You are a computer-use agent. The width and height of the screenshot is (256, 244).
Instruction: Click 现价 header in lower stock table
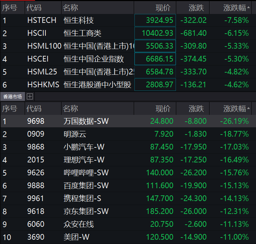[x=155, y=109]
